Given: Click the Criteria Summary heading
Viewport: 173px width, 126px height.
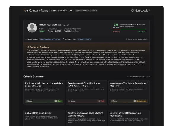Looking at the screenshot, I should coord(34,76).
